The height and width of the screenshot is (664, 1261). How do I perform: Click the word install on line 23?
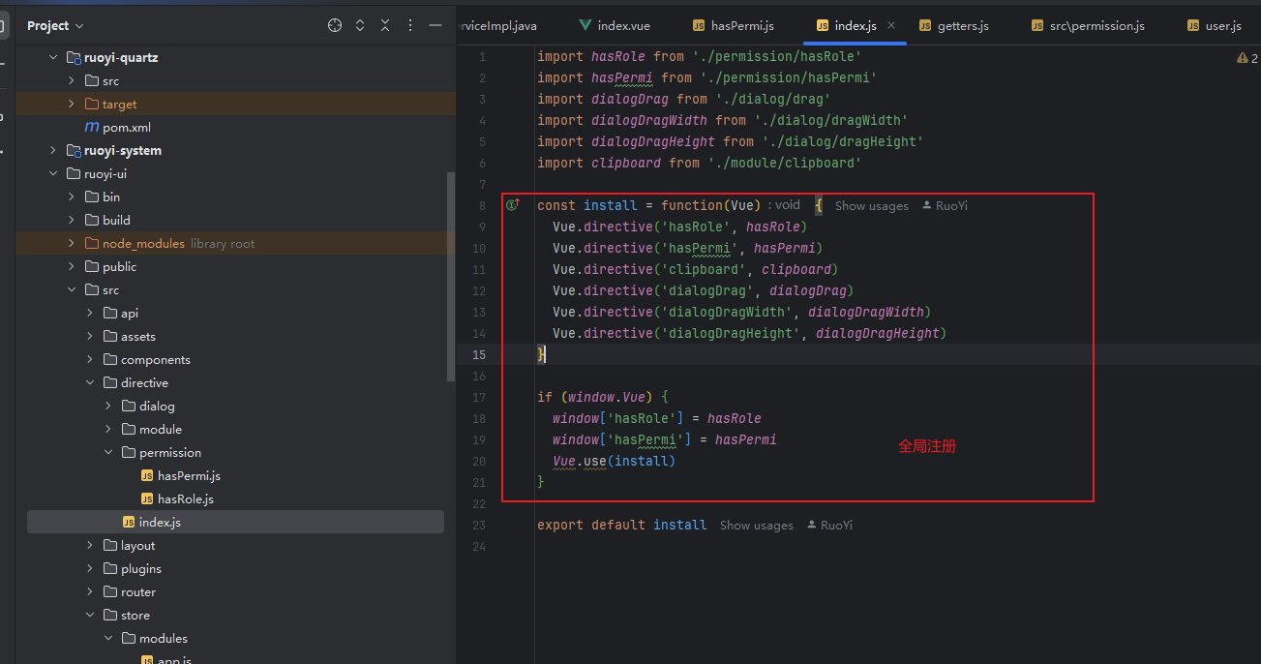680,525
